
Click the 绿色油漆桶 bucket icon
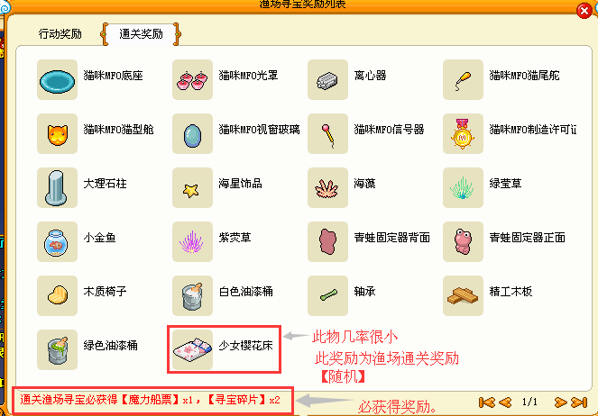[57, 350]
